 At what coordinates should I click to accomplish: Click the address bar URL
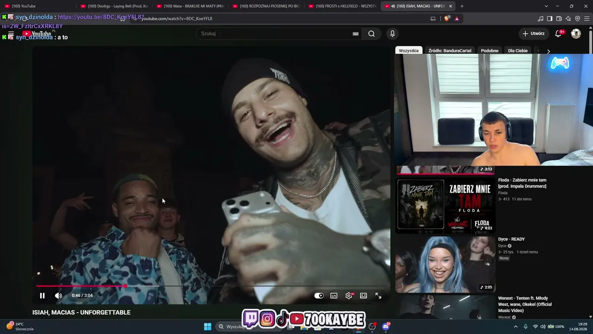point(177,19)
